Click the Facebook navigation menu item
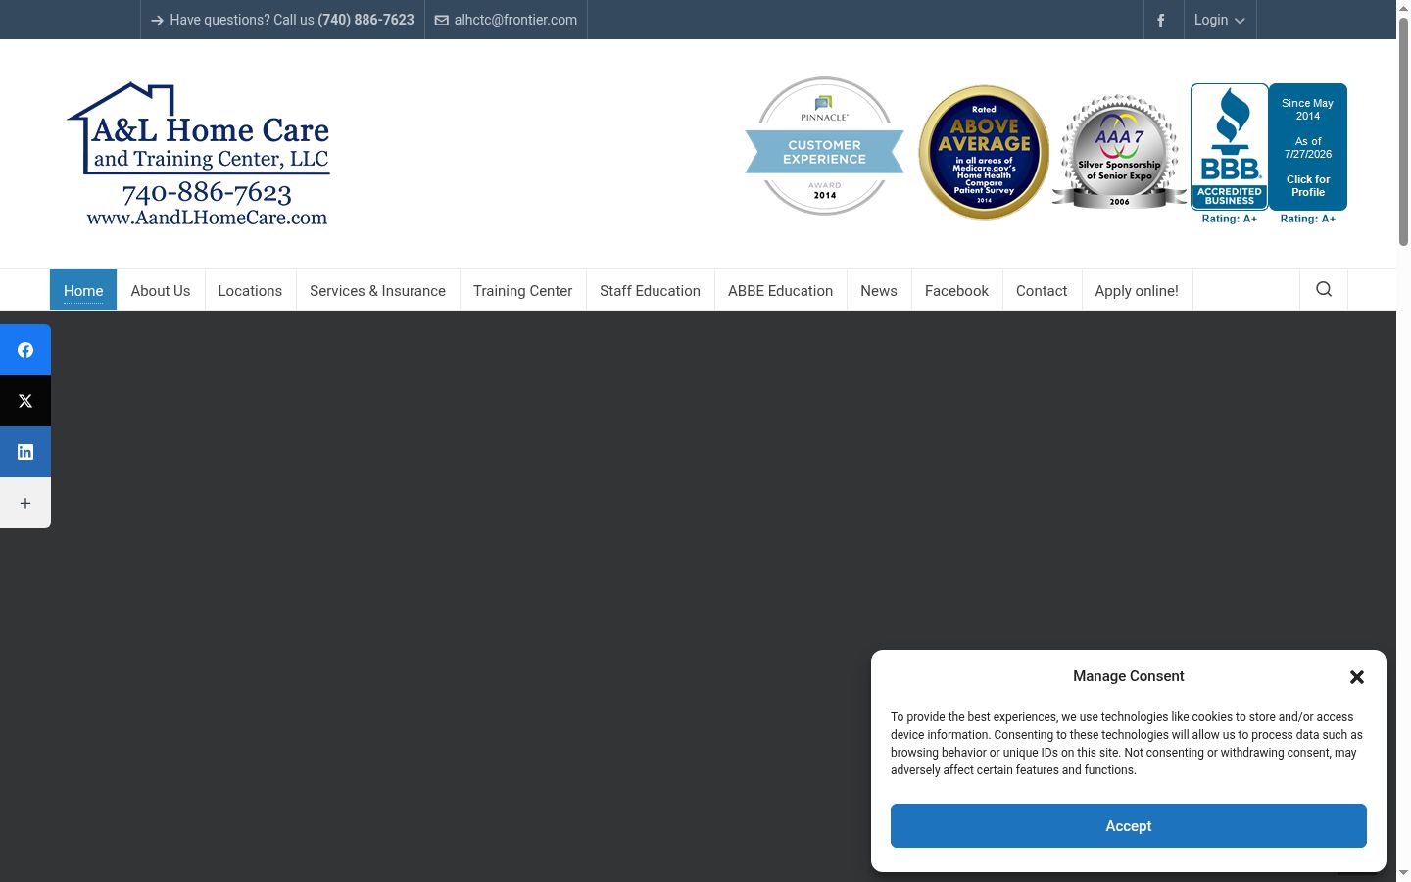1411x882 pixels. (956, 290)
